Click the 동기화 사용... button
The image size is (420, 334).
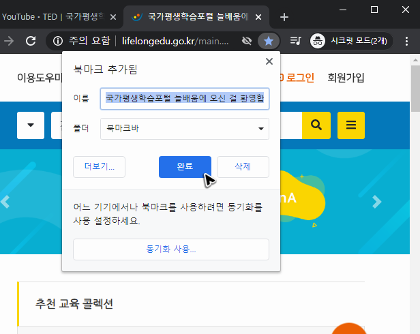[x=171, y=249]
